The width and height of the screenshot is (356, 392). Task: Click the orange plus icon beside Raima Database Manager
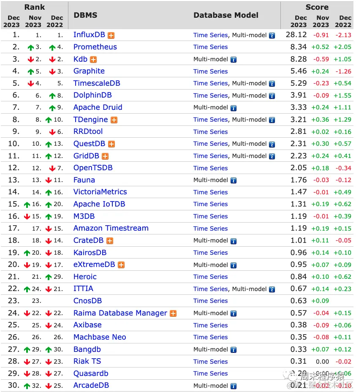pos(173,313)
